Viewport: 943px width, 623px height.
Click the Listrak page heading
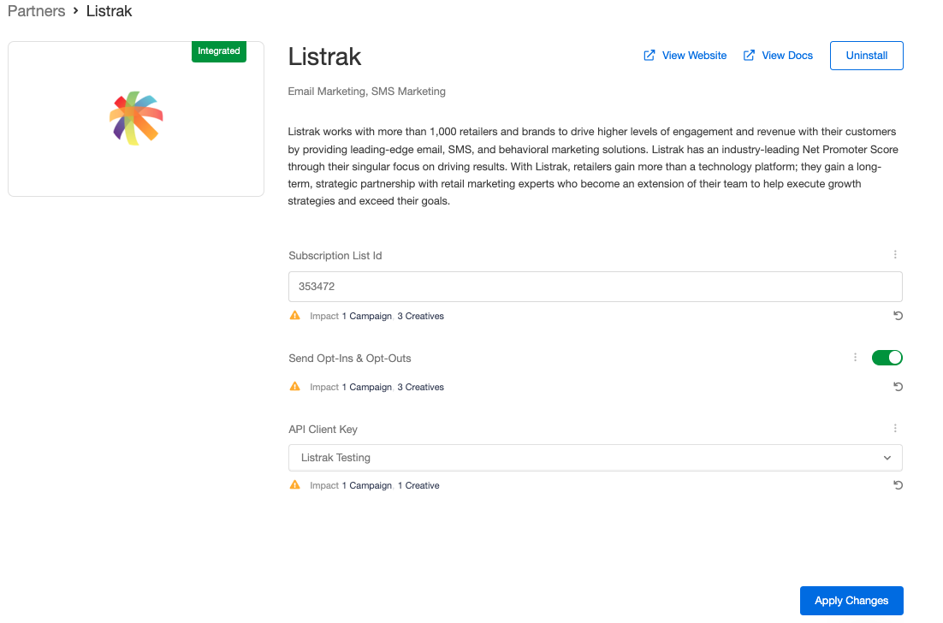[325, 56]
